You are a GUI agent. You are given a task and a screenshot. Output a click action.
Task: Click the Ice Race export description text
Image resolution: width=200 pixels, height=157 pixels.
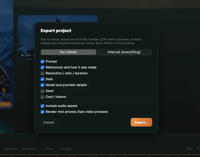[x=91, y=41]
